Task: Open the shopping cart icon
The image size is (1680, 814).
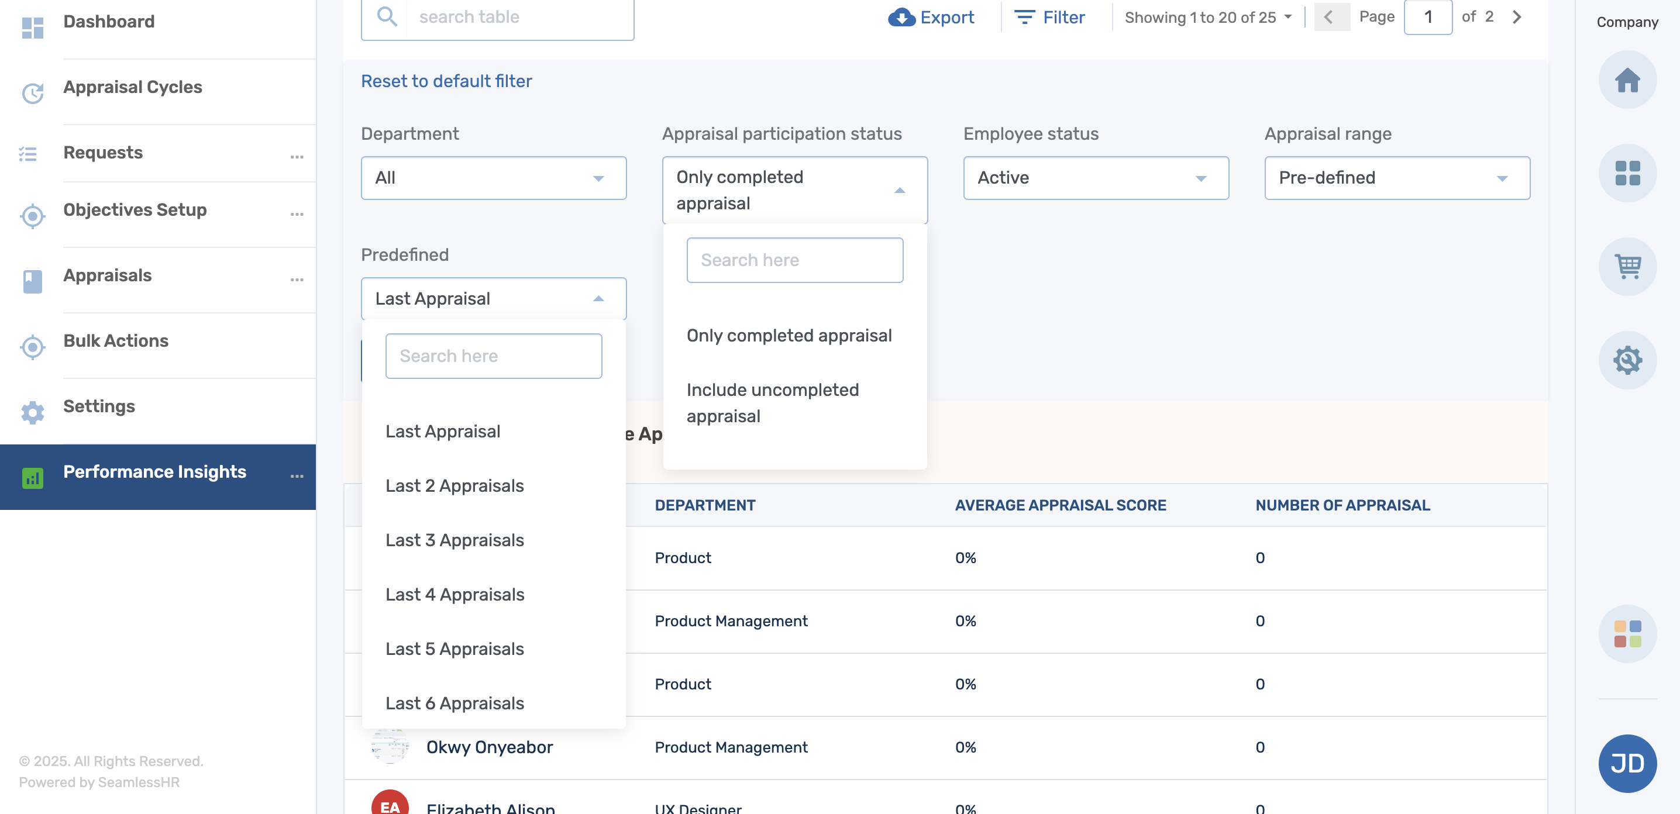Action: click(x=1627, y=267)
